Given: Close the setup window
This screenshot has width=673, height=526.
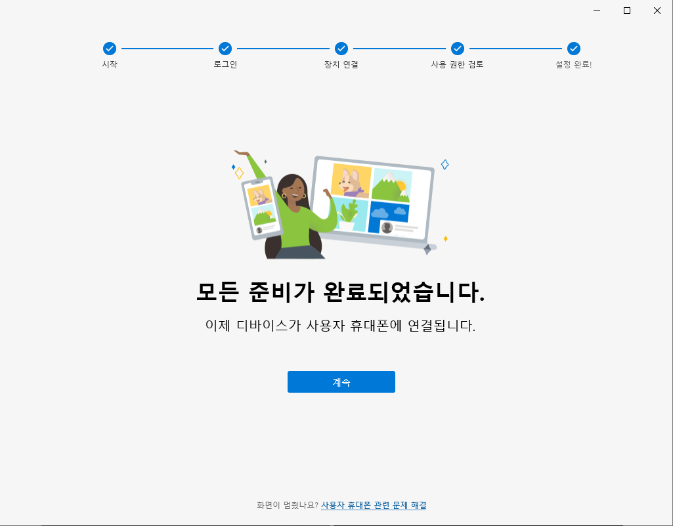Looking at the screenshot, I should pyautogui.click(x=657, y=11).
